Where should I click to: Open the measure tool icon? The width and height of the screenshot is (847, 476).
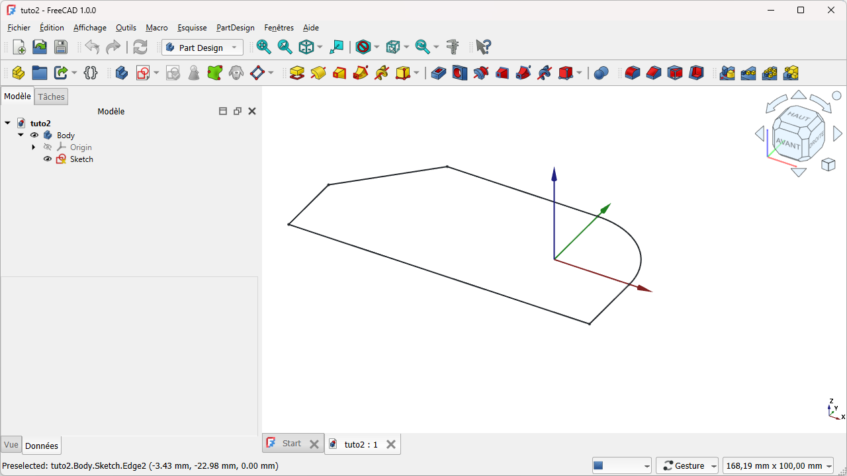coord(453,47)
